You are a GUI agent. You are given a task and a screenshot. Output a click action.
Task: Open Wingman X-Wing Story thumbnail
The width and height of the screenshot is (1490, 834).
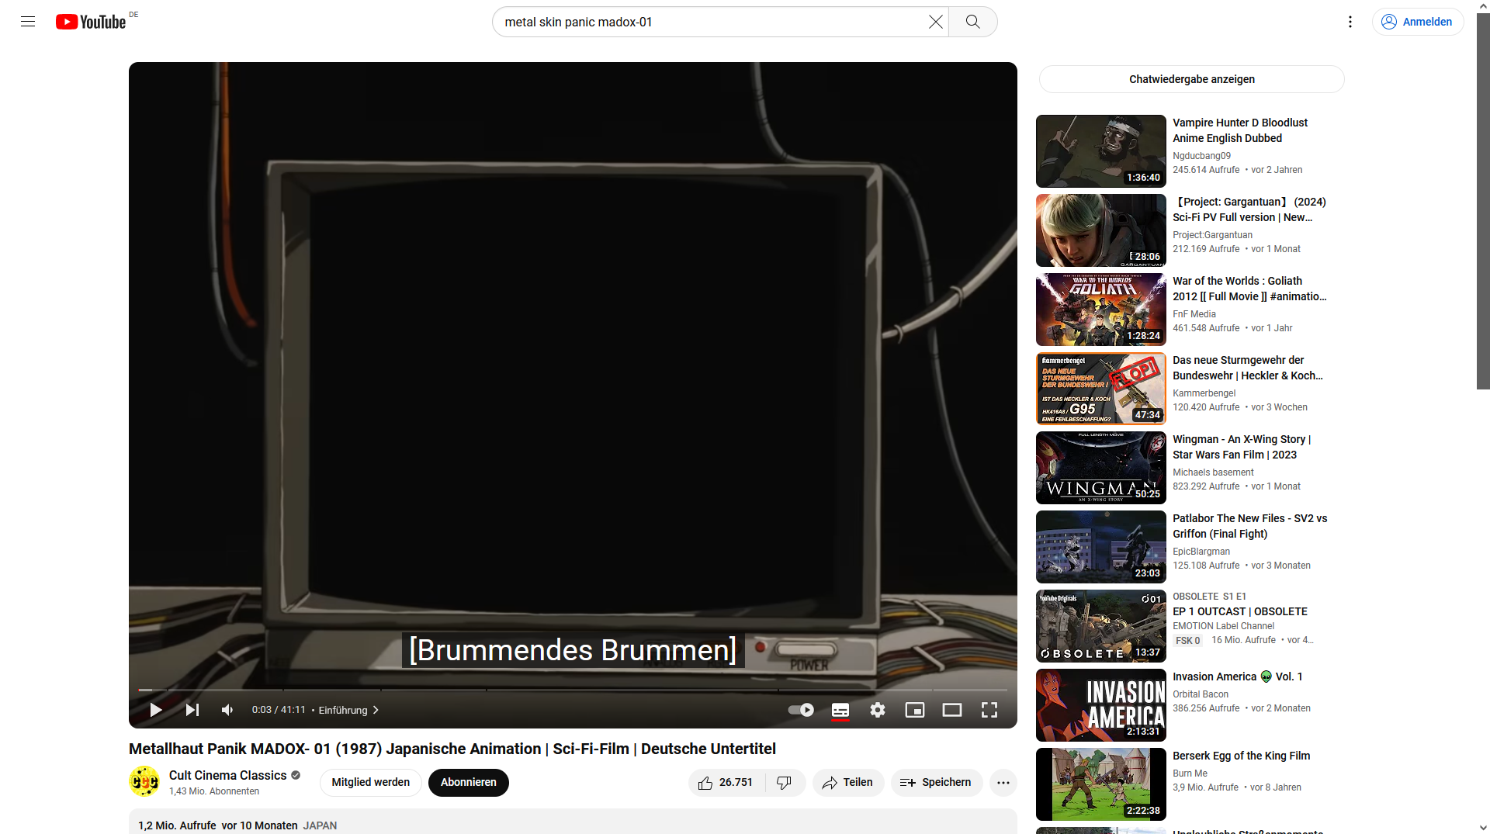pos(1101,468)
